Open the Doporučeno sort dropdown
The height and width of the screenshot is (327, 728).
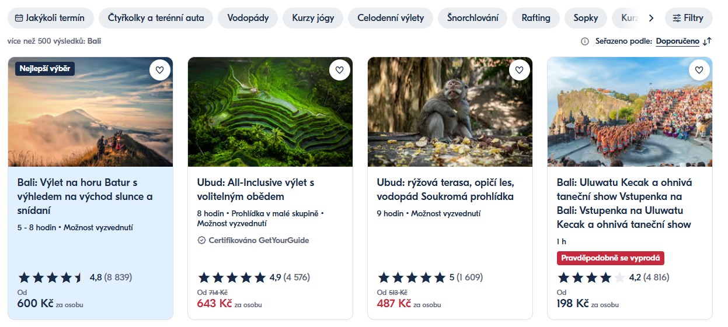pos(677,41)
